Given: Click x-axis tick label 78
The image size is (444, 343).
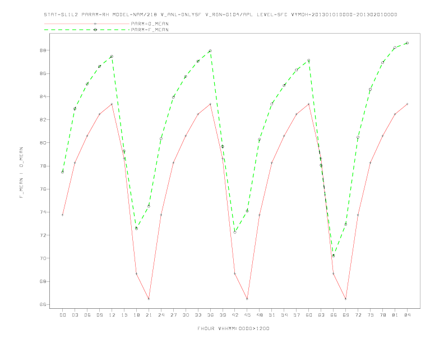Looking at the screenshot, I should tap(383, 315).
